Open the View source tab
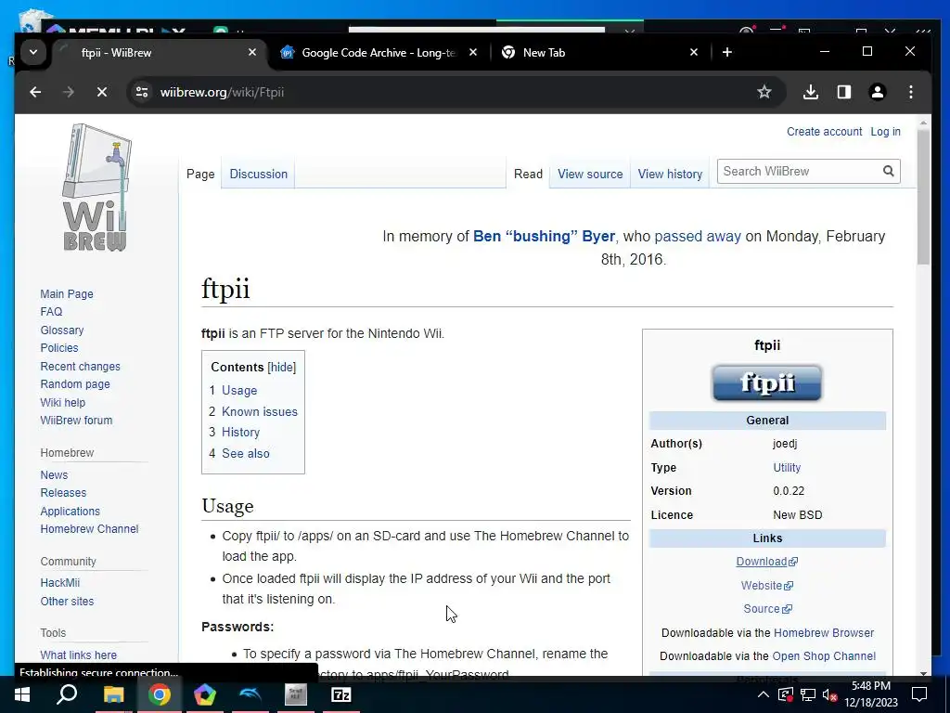 tap(590, 174)
